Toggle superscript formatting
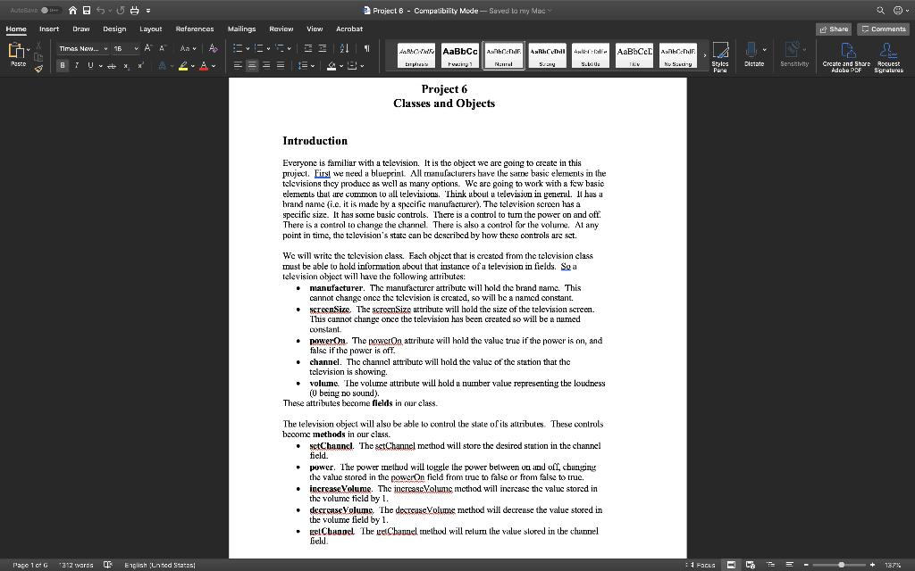The image size is (915, 571). (x=140, y=65)
